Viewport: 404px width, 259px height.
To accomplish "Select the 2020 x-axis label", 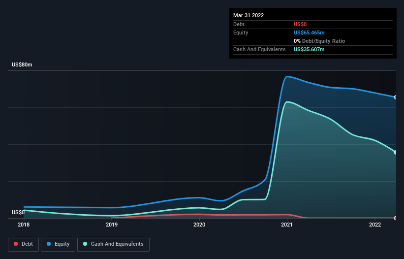I will click(199, 225).
